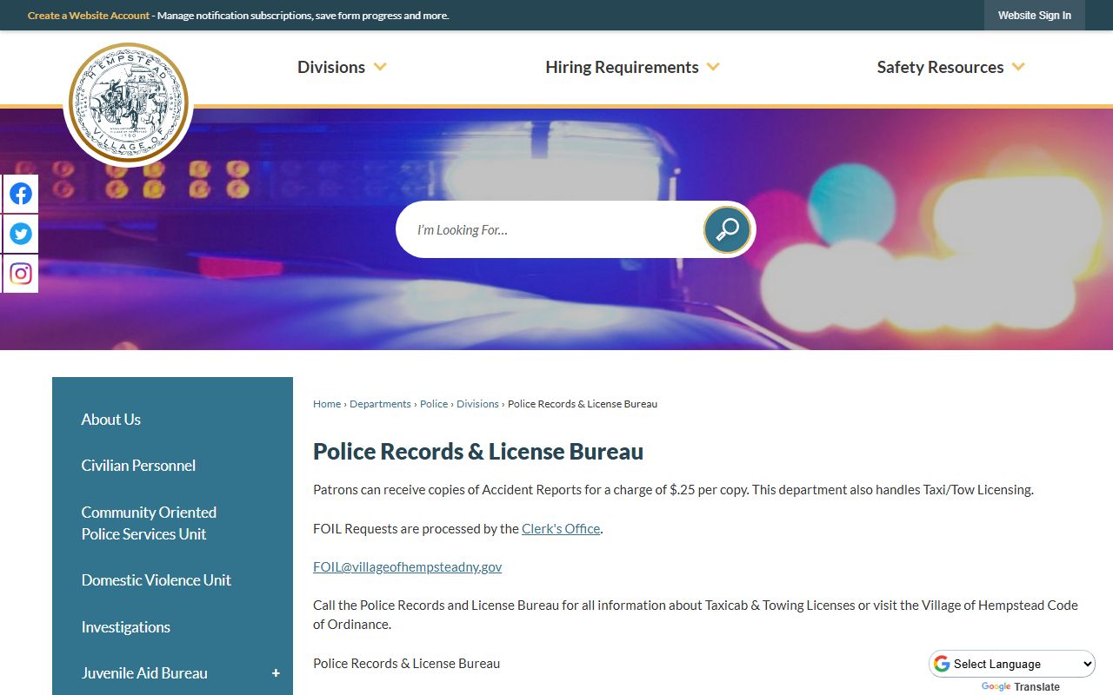Expand the Divisions menu
Viewport: 1113px width, 695px height.
(342, 67)
